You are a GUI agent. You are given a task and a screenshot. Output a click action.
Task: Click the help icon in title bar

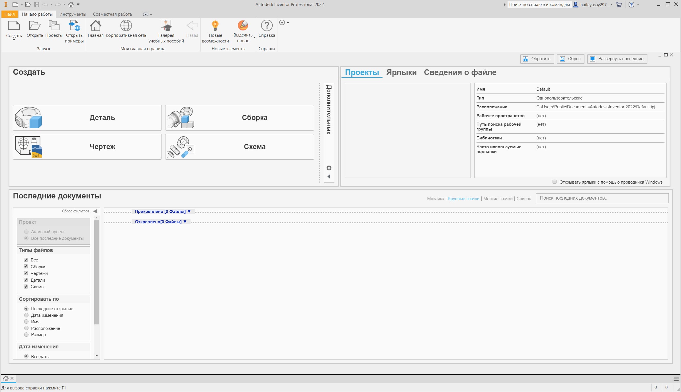pos(631,5)
